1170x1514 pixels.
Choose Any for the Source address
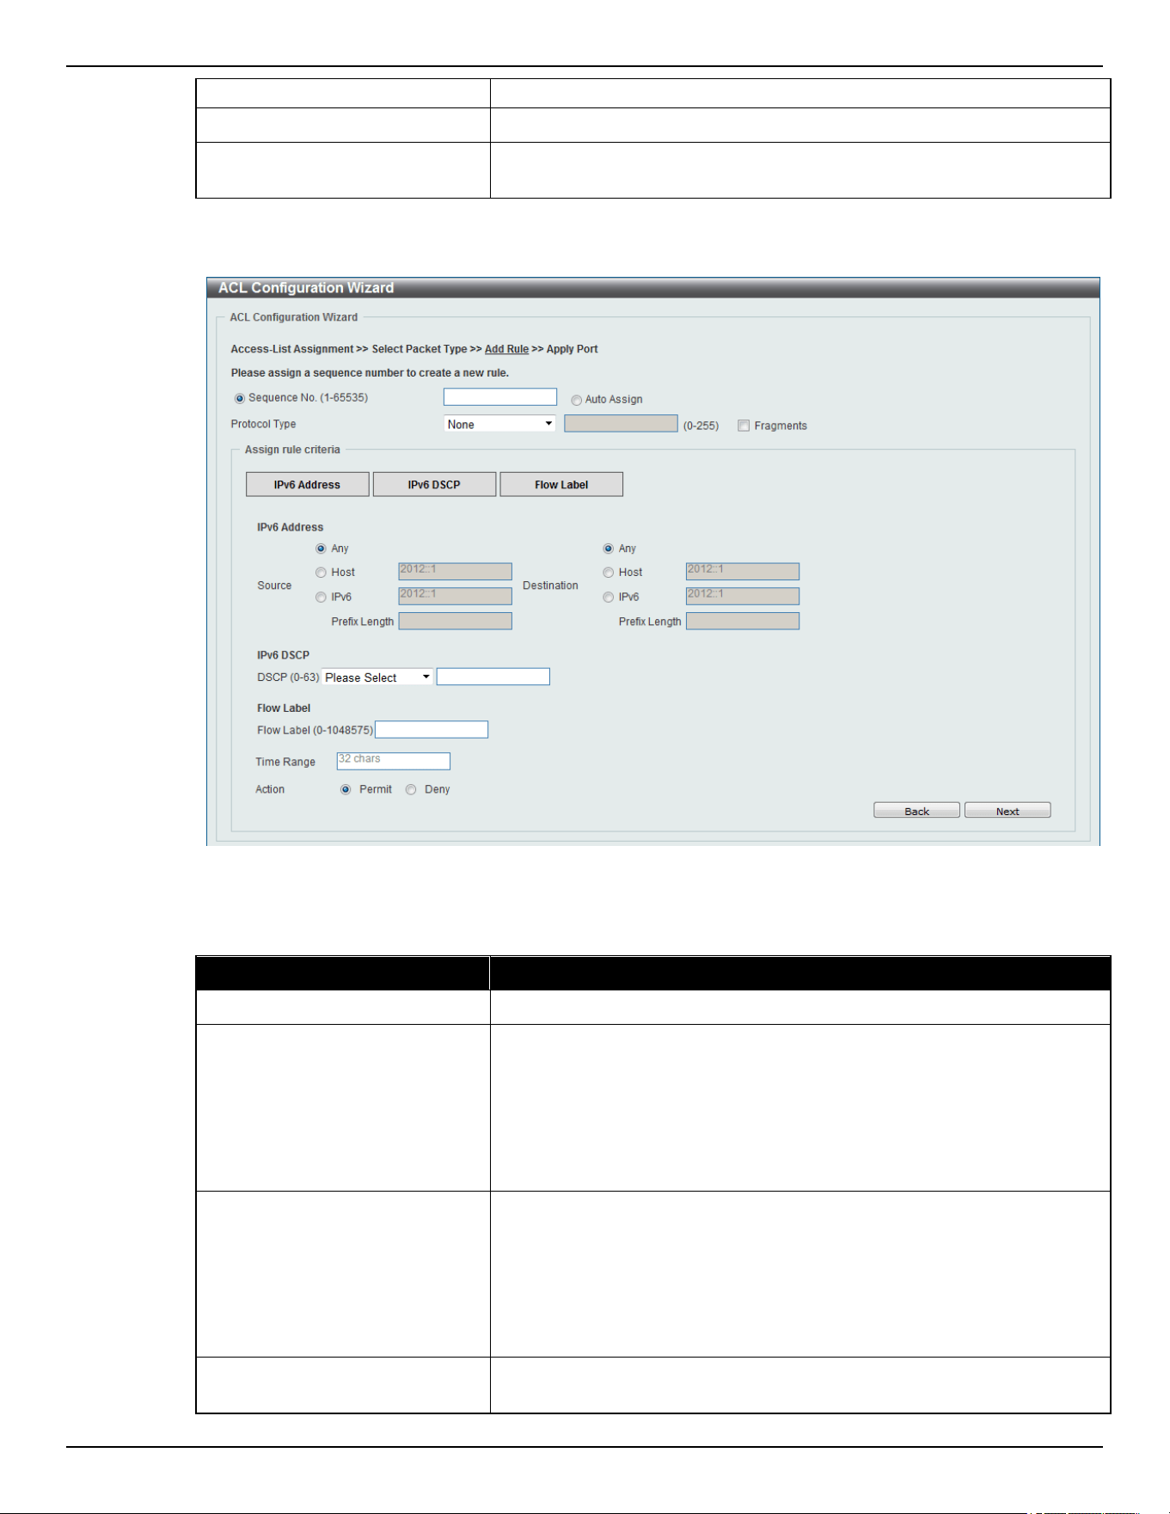point(321,549)
